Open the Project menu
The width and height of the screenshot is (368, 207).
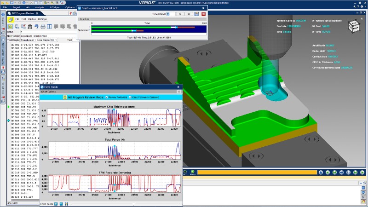(x=16, y=7)
